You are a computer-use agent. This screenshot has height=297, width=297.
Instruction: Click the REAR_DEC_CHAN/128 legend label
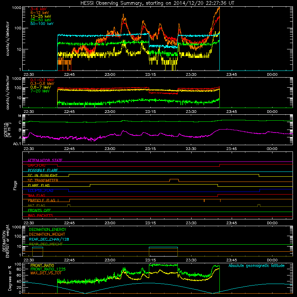click(49, 239)
